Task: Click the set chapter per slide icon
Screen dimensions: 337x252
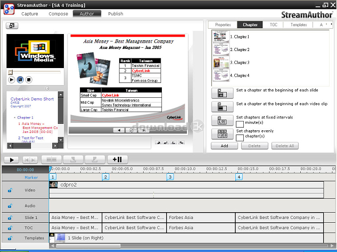Action: tap(222, 93)
